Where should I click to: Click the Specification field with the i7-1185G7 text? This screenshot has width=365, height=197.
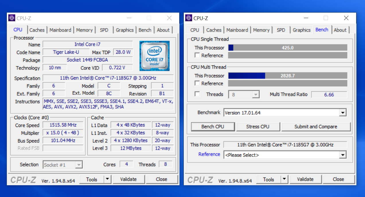108,78
